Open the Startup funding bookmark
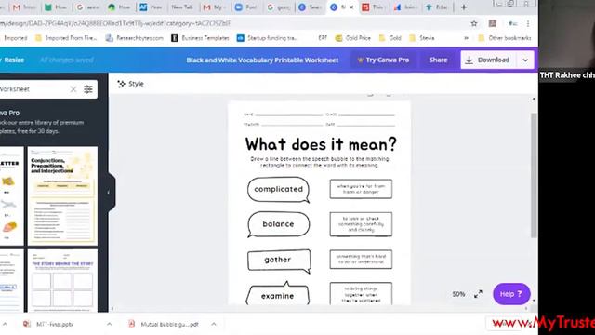 [268, 38]
